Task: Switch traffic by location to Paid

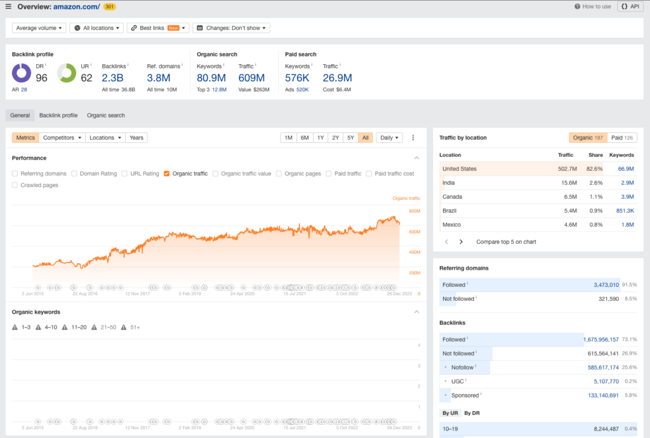Action: pyautogui.click(x=622, y=138)
